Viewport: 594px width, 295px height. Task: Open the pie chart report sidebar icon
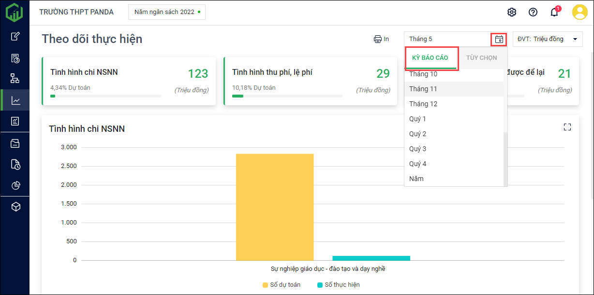(15, 185)
